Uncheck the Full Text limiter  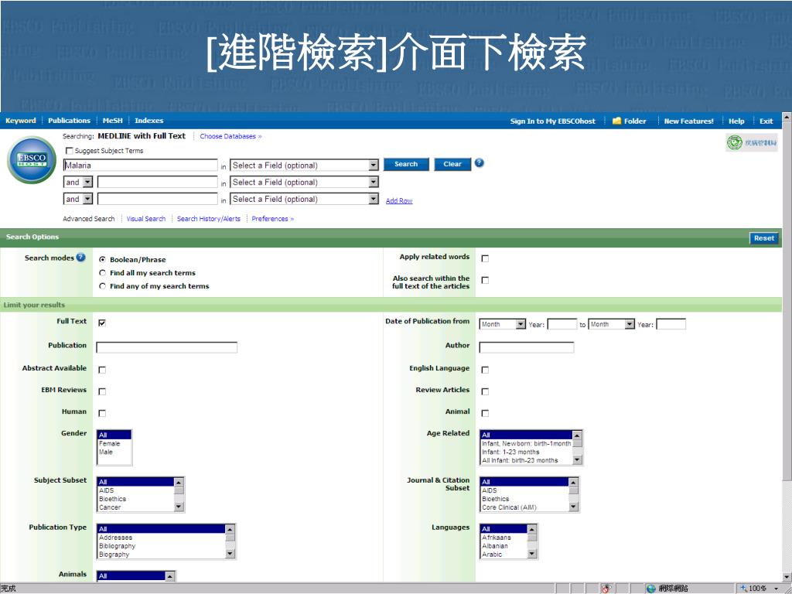tap(102, 323)
